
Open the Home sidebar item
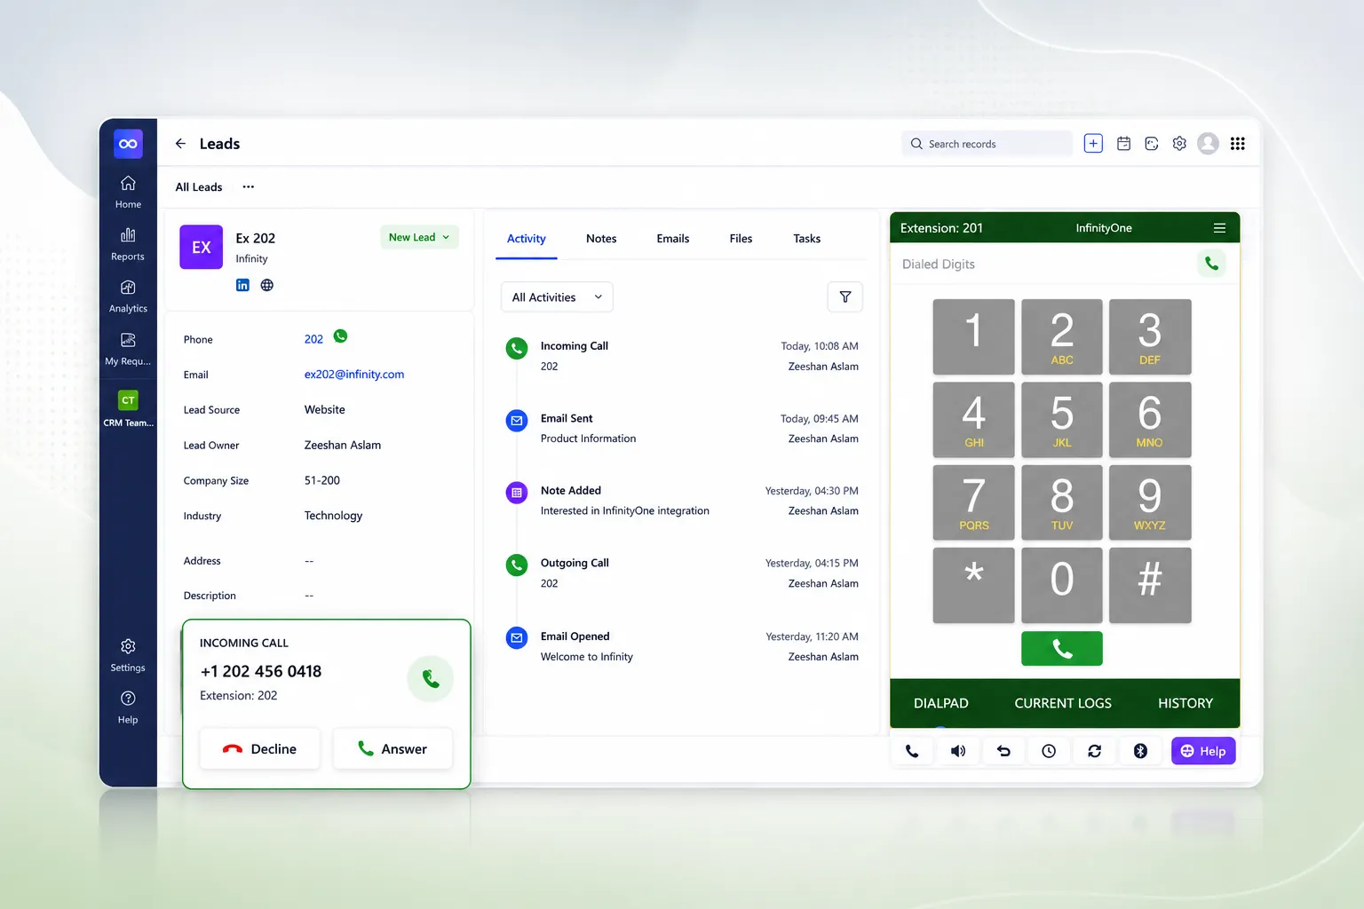pyautogui.click(x=128, y=192)
